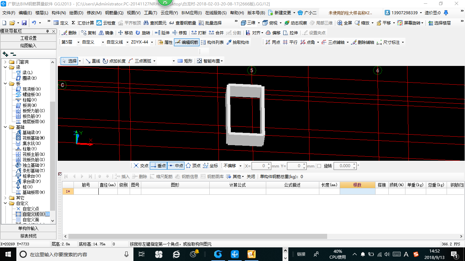Click the X coordinate input field
The width and height of the screenshot is (465, 261).
coord(261,166)
